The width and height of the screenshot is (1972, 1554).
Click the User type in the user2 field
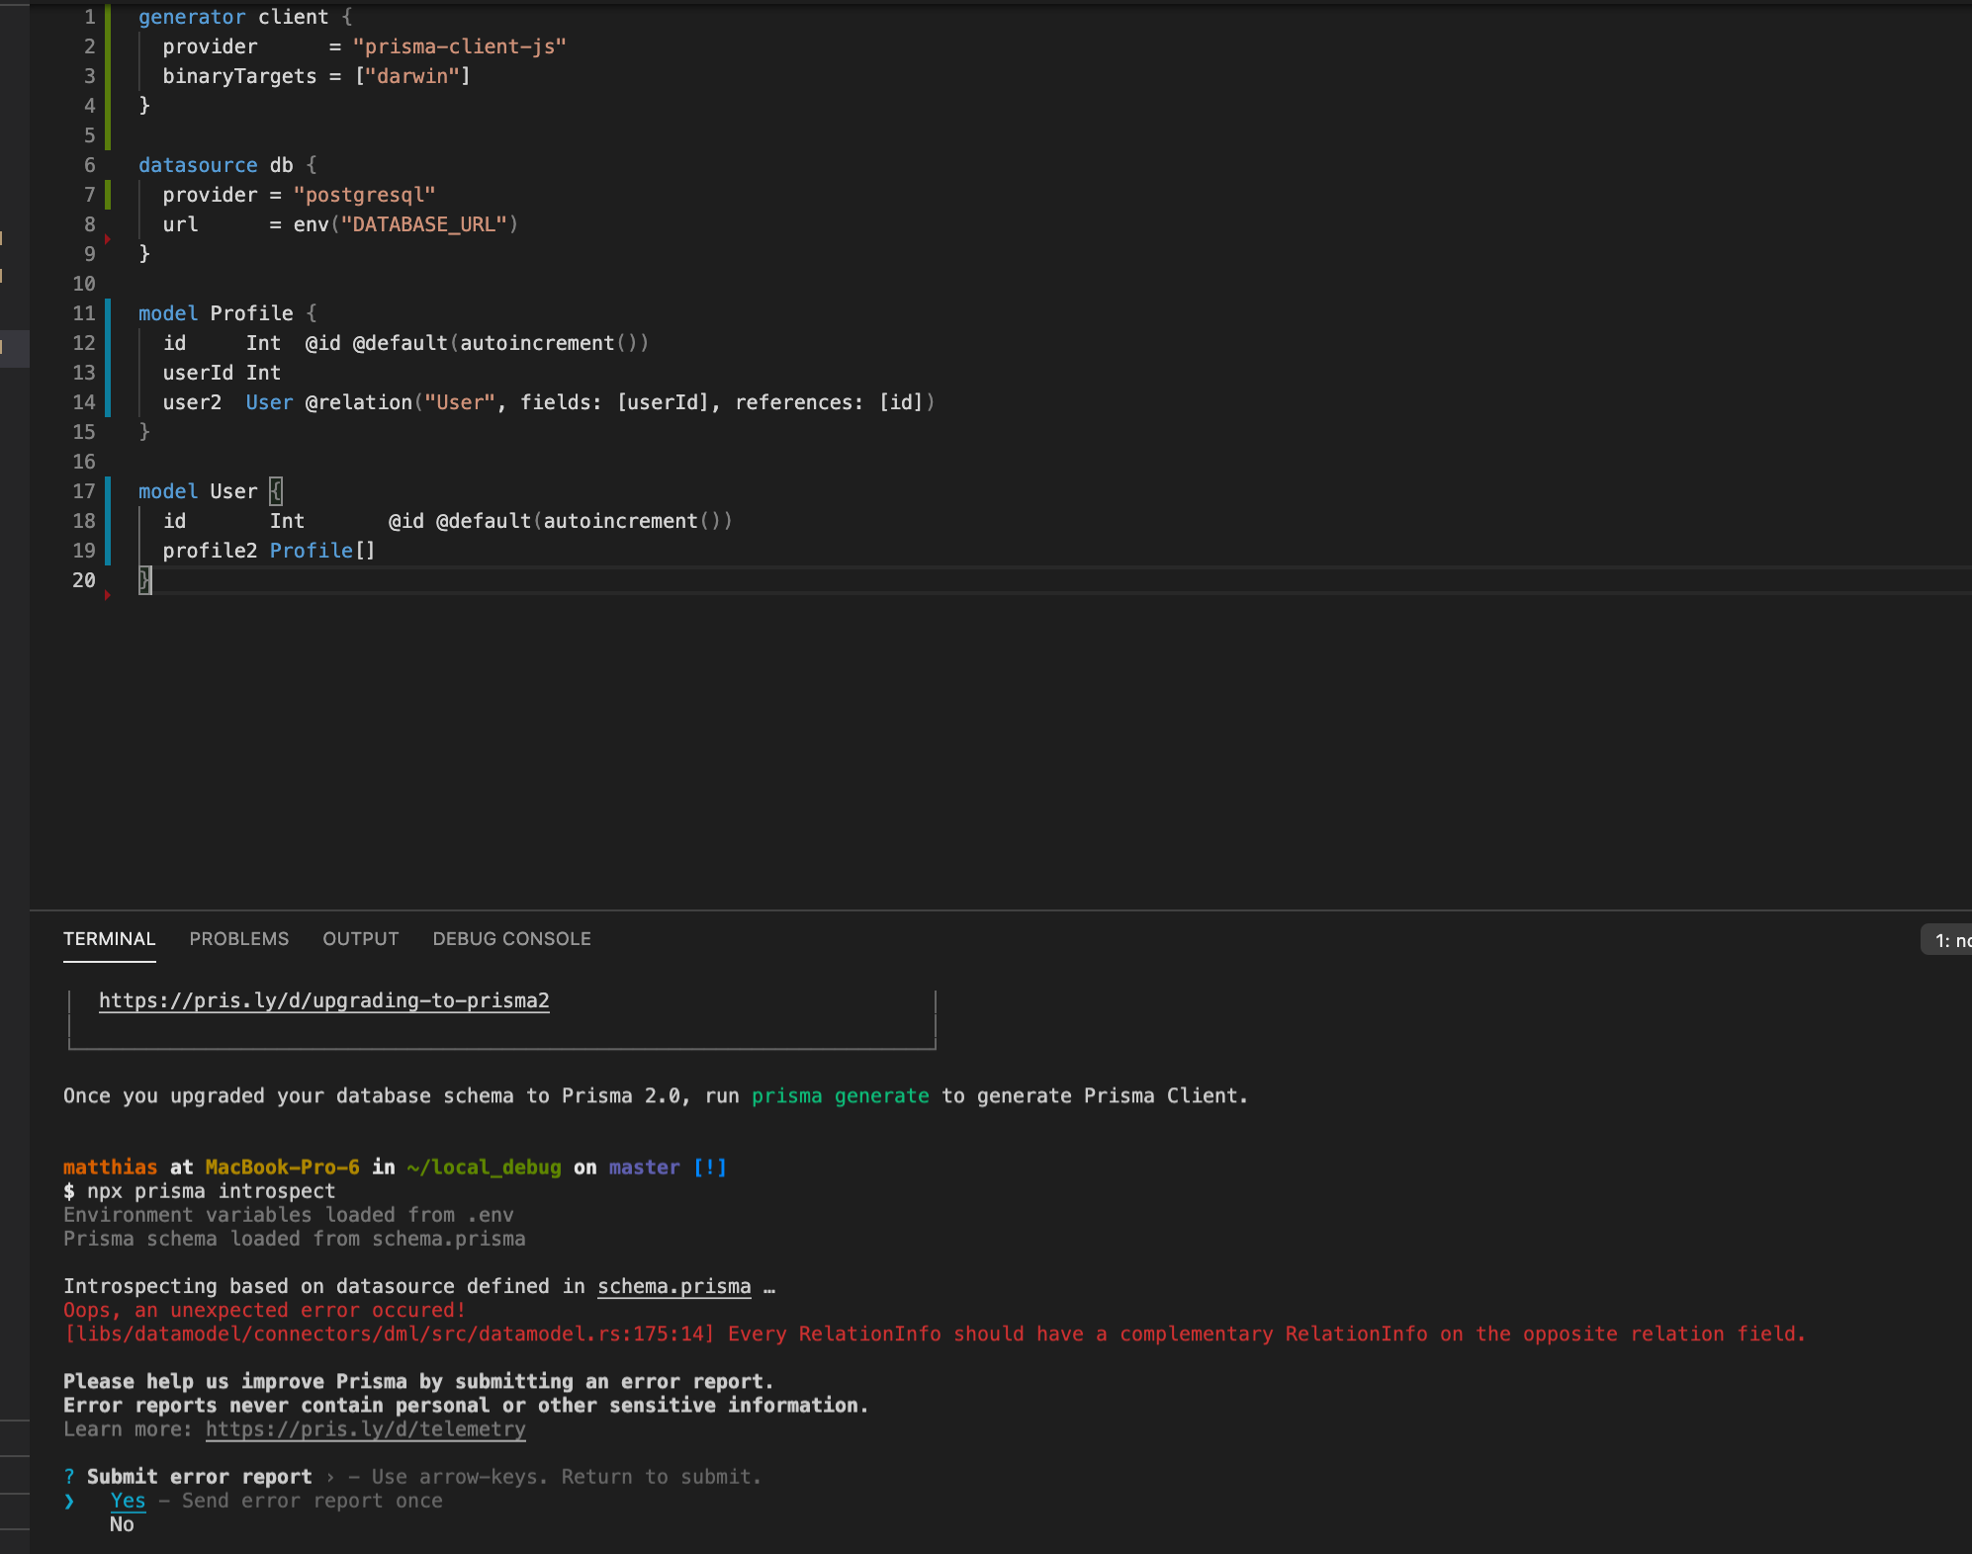(269, 402)
